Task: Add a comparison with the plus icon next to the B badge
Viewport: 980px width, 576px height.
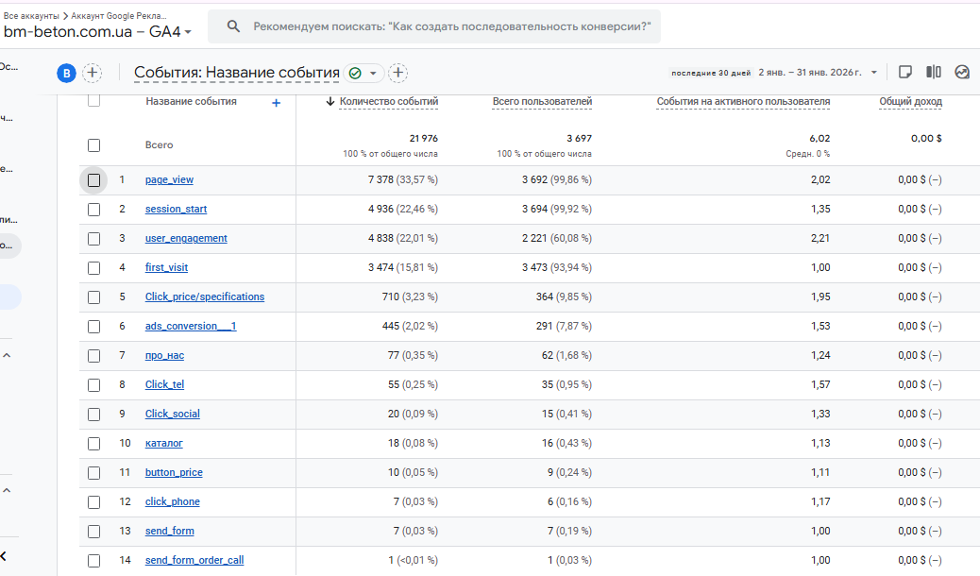Action: click(92, 73)
